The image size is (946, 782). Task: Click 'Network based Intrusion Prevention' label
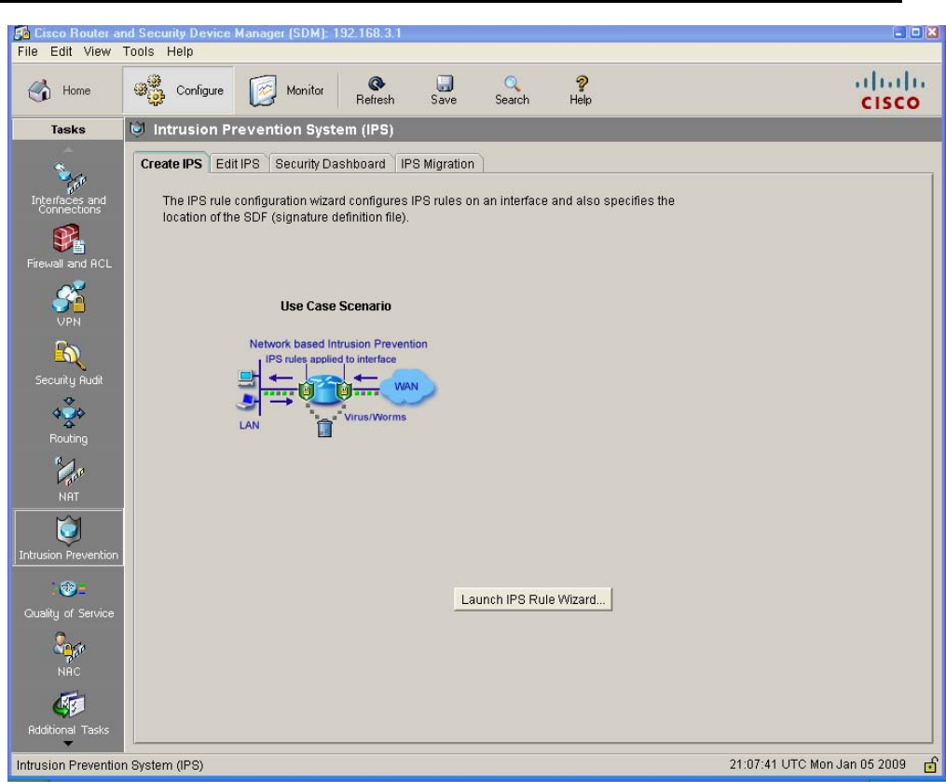338,343
